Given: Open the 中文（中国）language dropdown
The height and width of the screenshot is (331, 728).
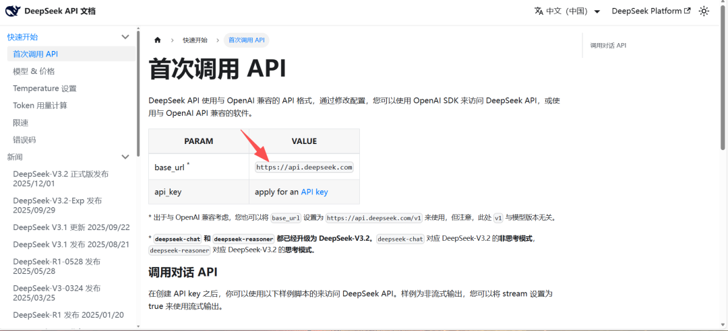Looking at the screenshot, I should pos(568,11).
